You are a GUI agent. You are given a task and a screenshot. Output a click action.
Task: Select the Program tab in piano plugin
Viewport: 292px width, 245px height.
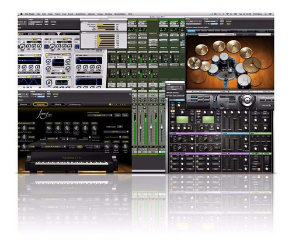[40, 105]
